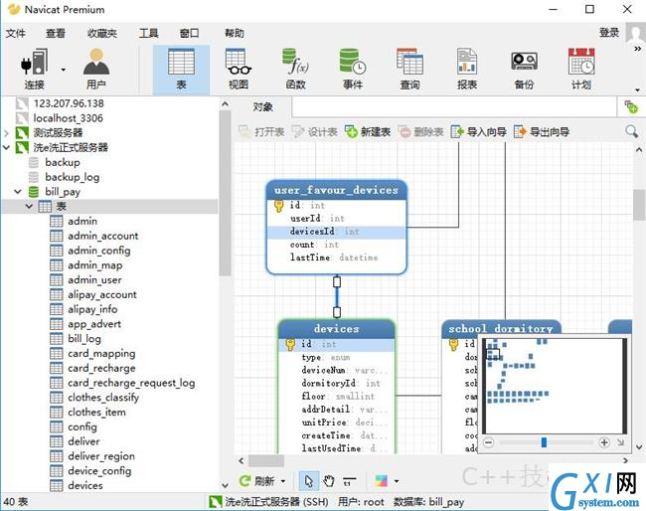Open the View (视图) toolbar icon

point(239,70)
